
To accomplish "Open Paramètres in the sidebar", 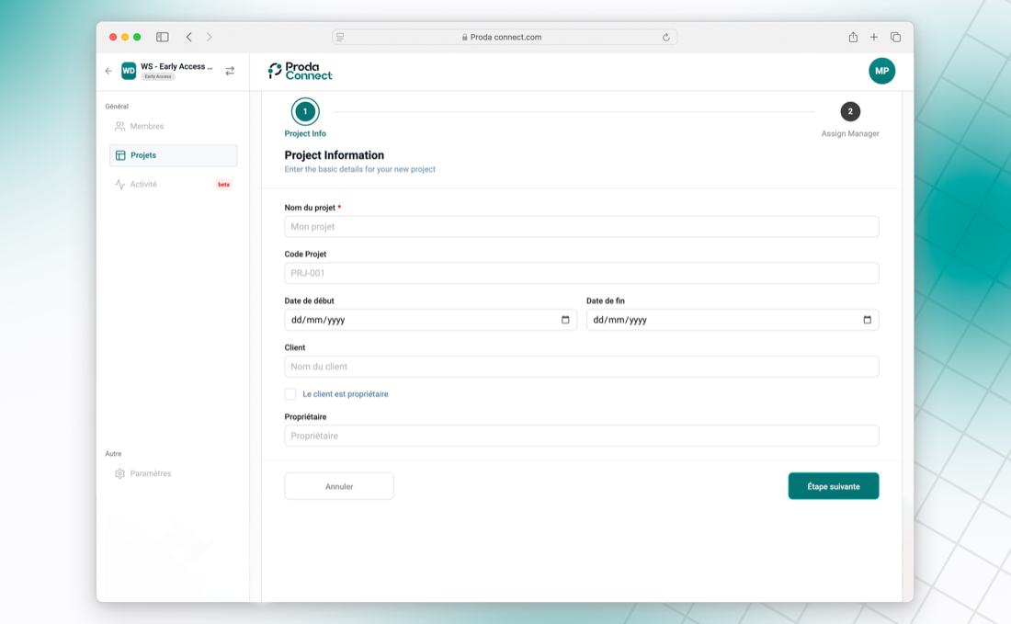I will pos(173,474).
